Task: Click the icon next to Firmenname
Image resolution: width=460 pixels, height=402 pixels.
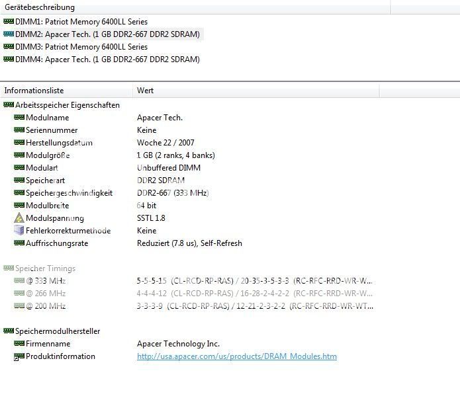Action: pyautogui.click(x=19, y=343)
